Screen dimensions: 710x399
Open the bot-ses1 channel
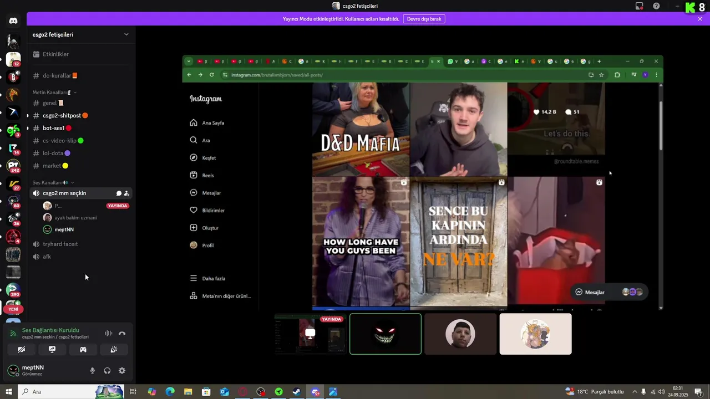81,128
